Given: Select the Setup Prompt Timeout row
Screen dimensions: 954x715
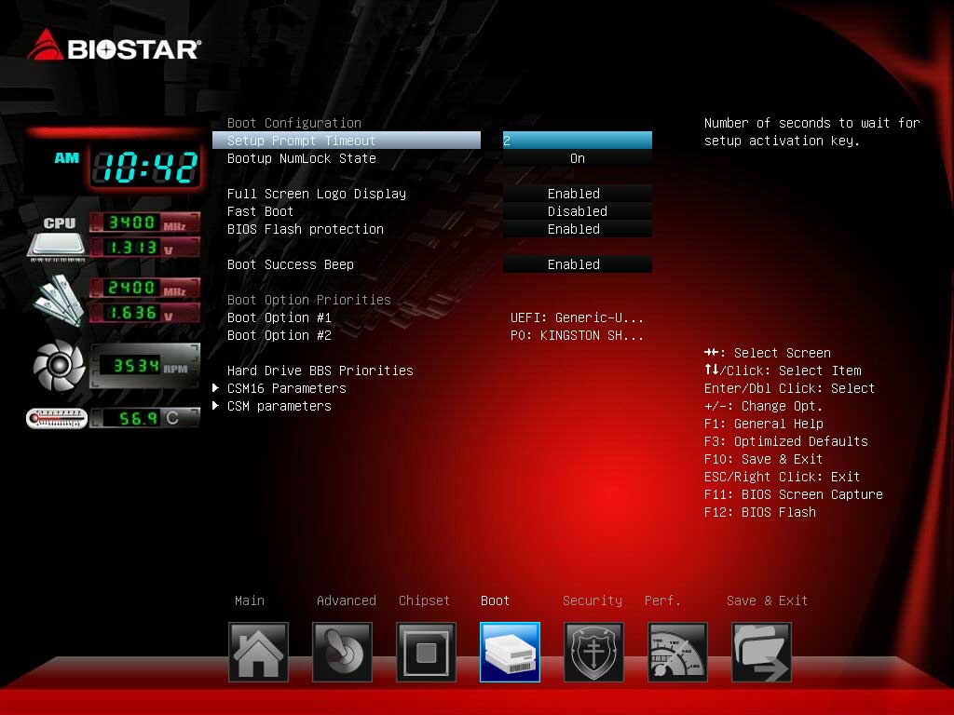Looking at the screenshot, I should pos(347,141).
